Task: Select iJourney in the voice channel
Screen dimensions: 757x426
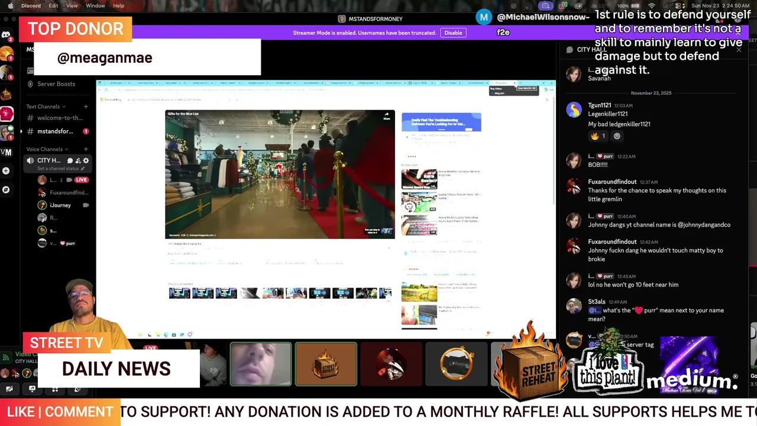Action: 60,205
